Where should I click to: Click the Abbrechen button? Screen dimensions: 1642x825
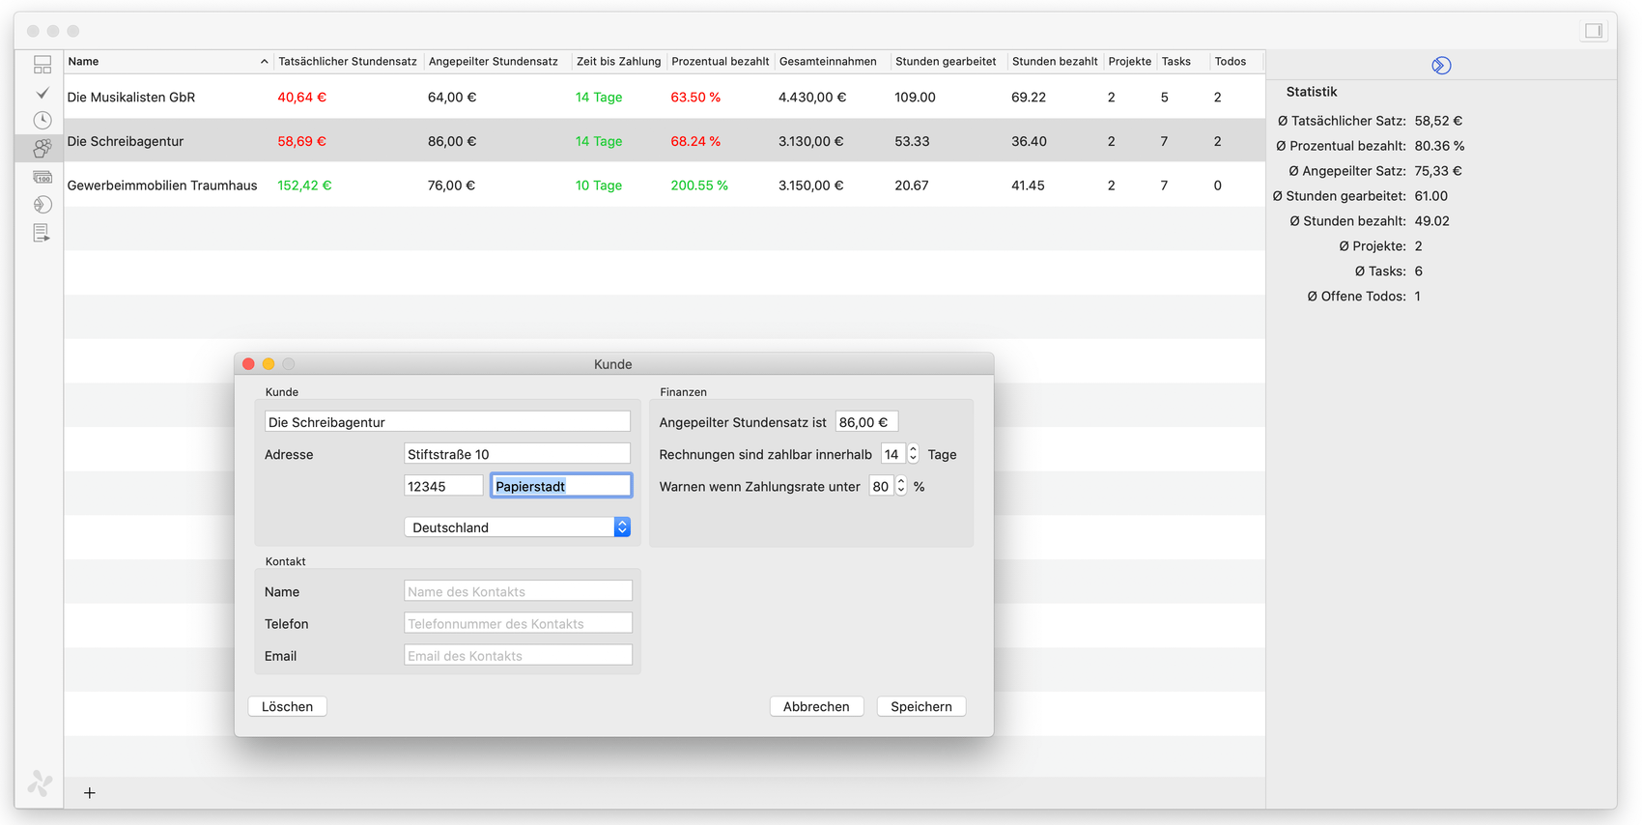816,706
